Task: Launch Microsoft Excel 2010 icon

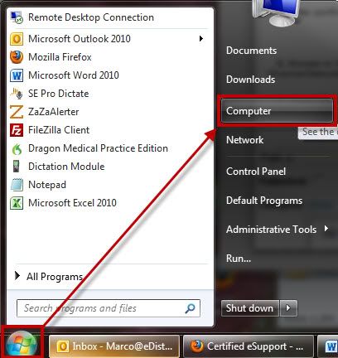Action: coord(17,203)
